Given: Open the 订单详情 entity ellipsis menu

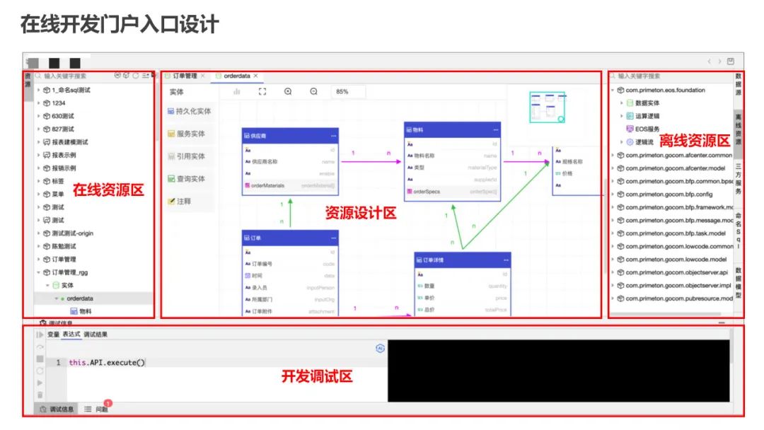Looking at the screenshot, I should click(x=506, y=260).
